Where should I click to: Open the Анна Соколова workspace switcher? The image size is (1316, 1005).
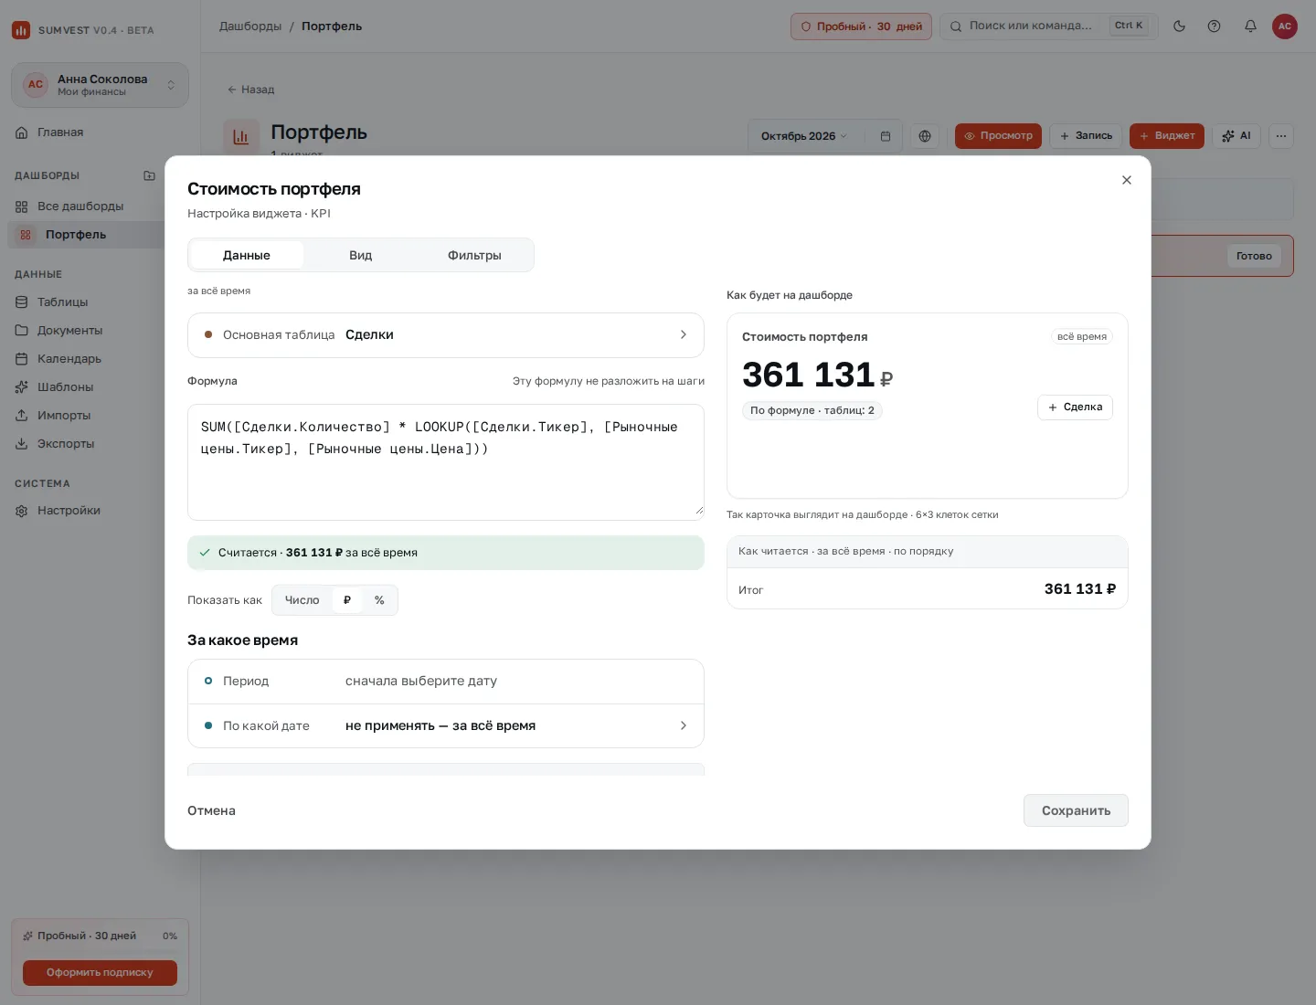coord(100,85)
